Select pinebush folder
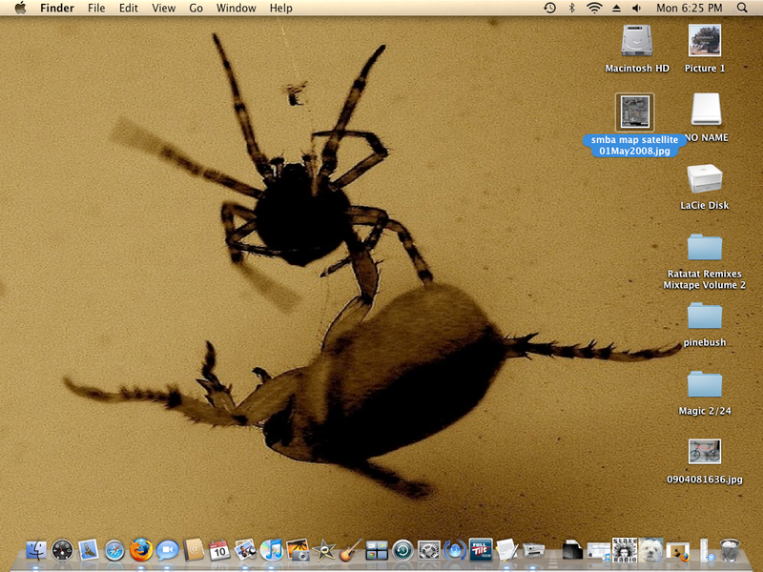Image resolution: width=763 pixels, height=572 pixels. [x=705, y=316]
